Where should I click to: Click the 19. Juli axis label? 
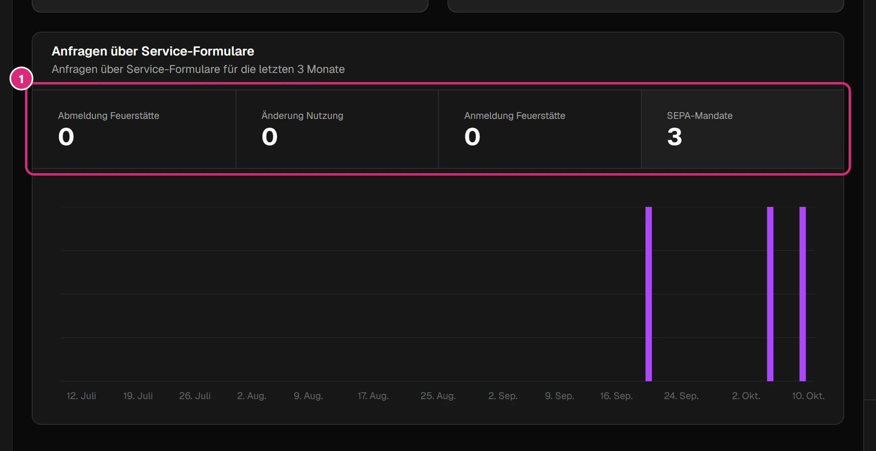[138, 396]
